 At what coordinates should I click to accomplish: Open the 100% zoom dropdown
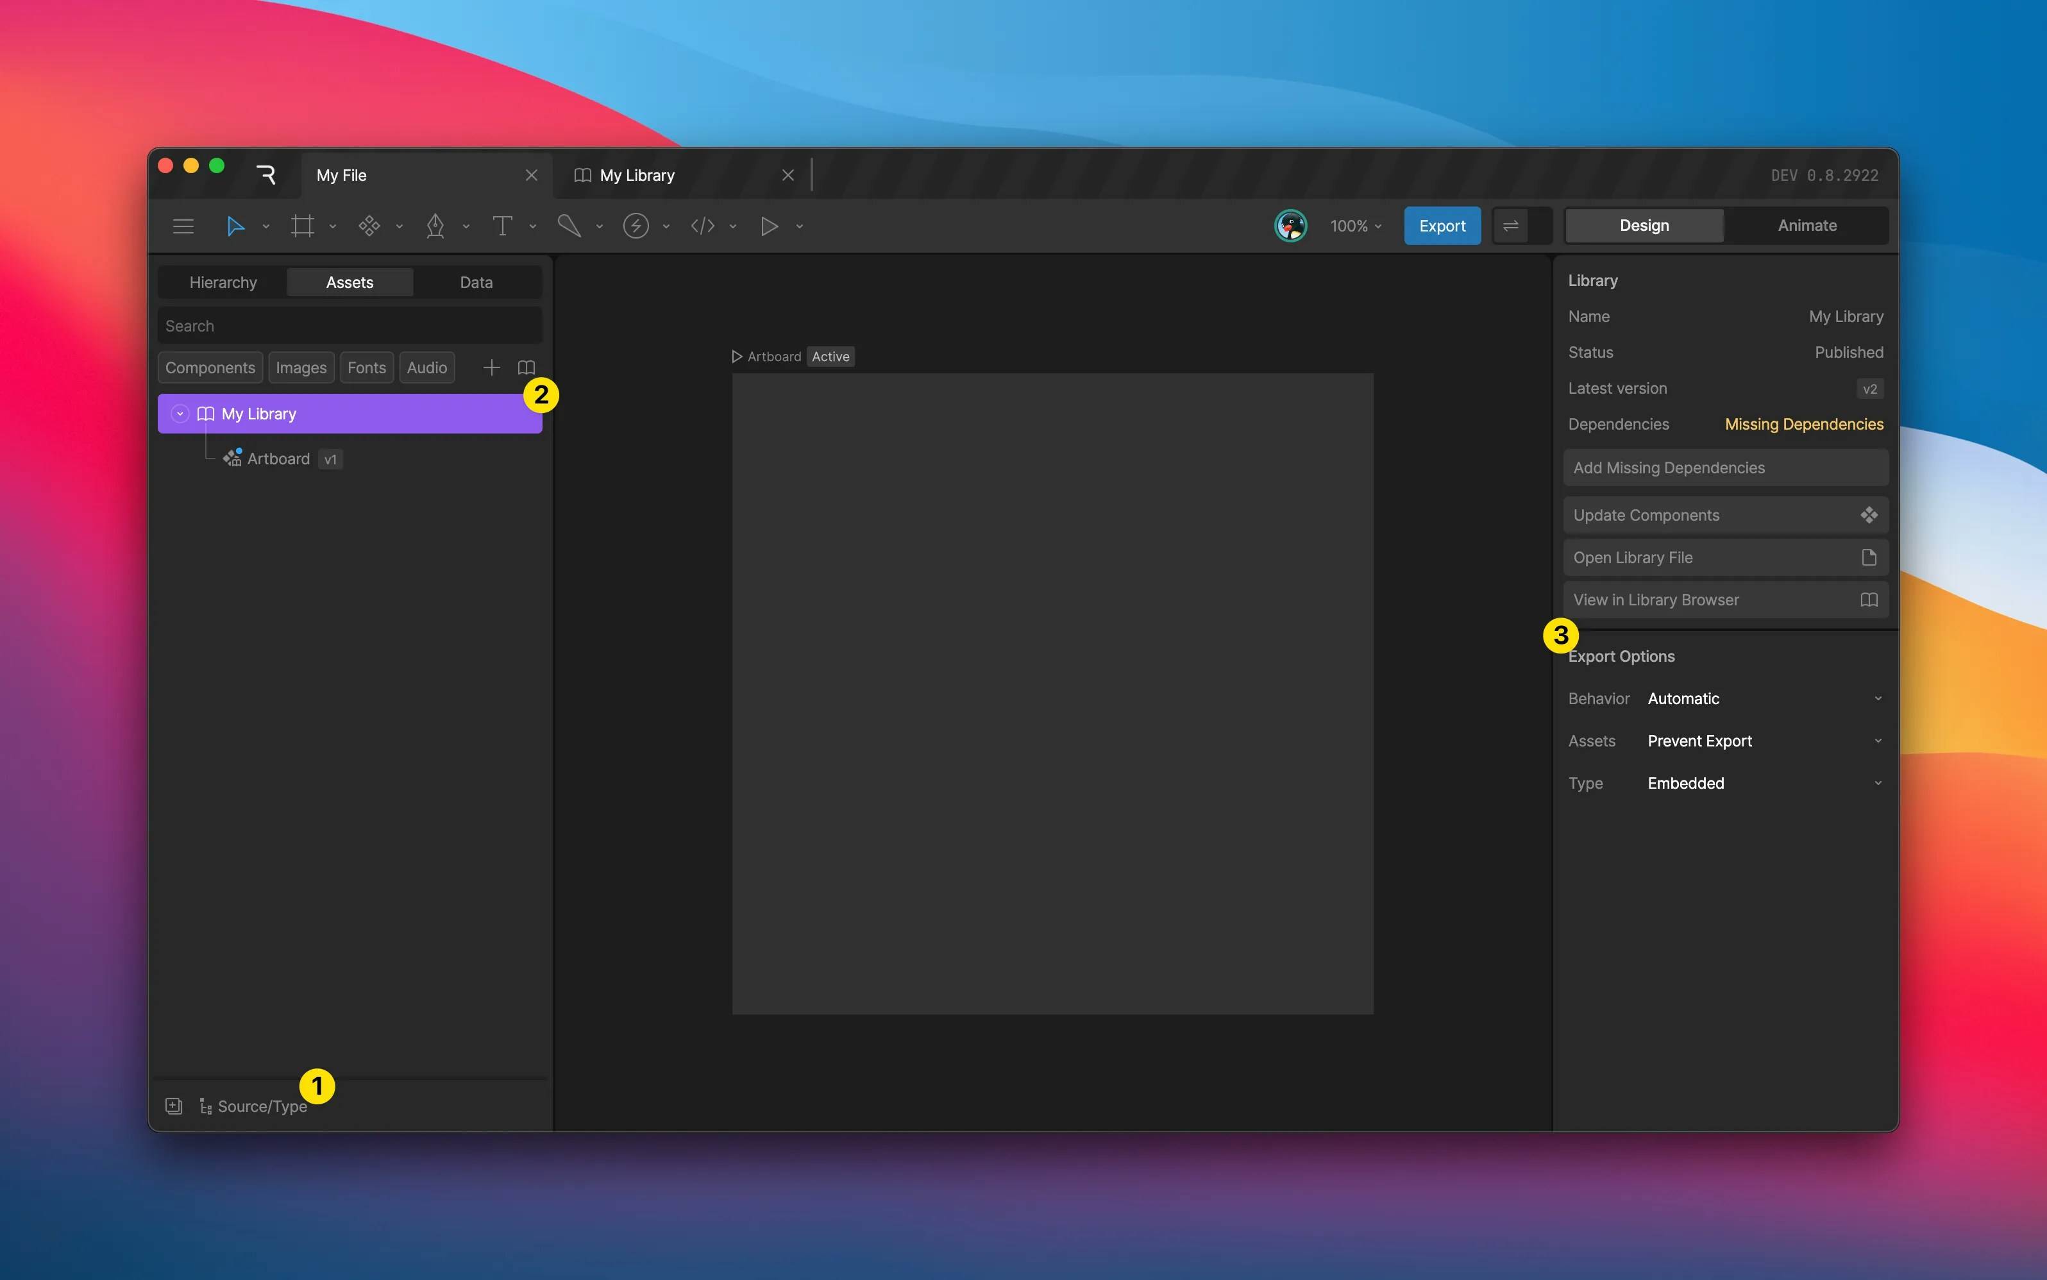[x=1355, y=226]
